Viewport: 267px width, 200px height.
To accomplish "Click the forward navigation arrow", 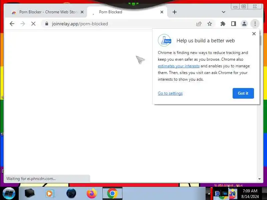I will coord(23,24).
